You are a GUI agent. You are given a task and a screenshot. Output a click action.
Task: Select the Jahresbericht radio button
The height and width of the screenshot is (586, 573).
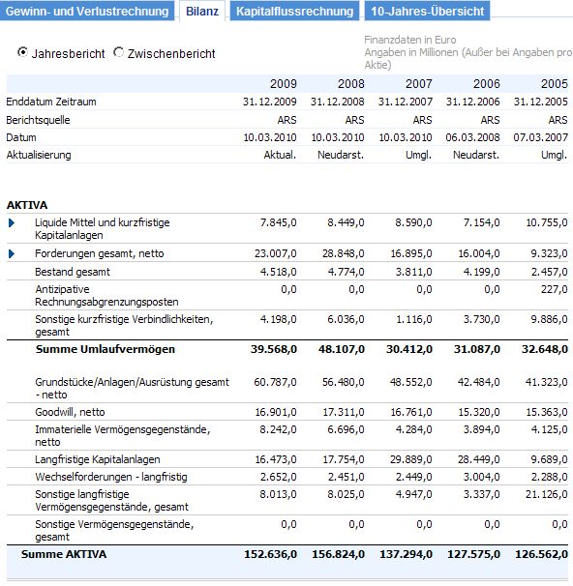coord(22,52)
